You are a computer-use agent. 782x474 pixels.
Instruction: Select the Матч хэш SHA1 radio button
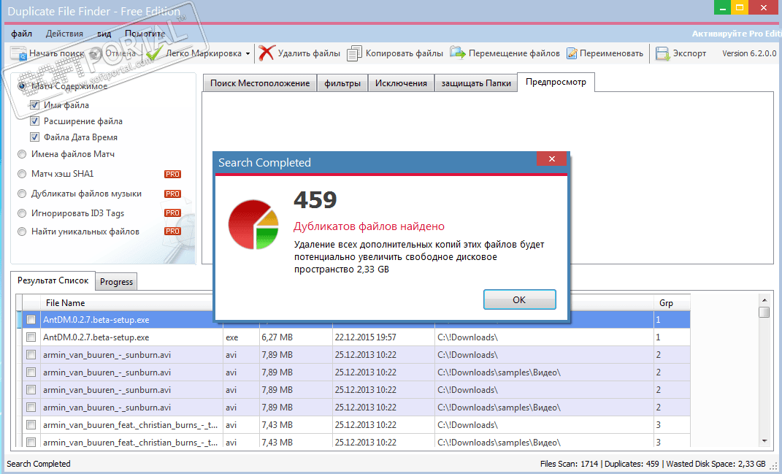click(22, 174)
